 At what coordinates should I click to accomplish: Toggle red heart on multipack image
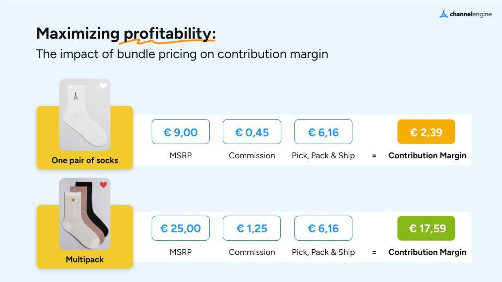104,185
